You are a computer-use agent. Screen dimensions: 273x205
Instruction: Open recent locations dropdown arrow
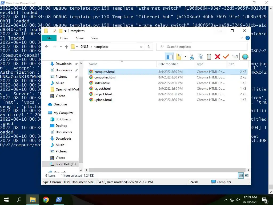(x=61, y=47)
